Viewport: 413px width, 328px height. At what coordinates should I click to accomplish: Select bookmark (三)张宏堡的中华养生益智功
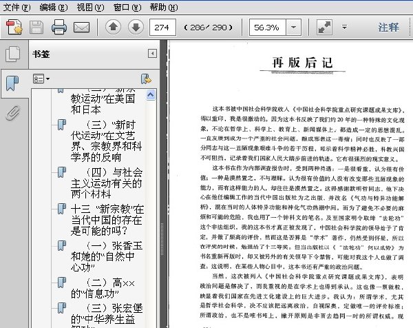pos(107,316)
